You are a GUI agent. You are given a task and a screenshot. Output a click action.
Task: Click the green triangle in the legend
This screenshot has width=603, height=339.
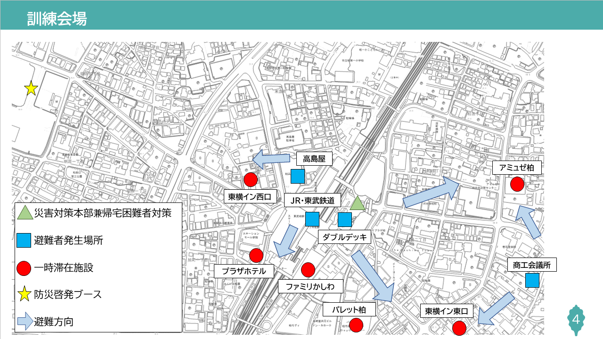(24, 213)
